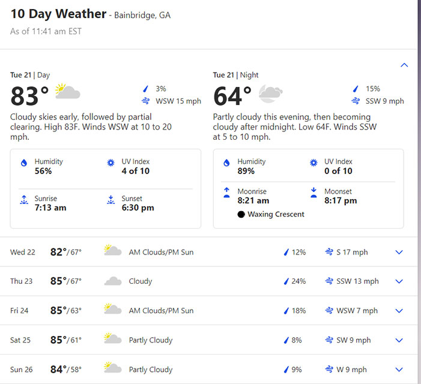Click the Bainbridge, GA location text
This screenshot has width=421, height=384.
142,15
